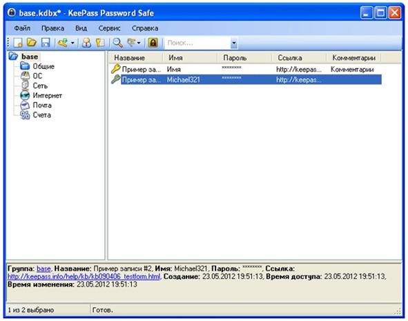Click the URL cell of first entry
408x321 pixels.
coord(299,70)
